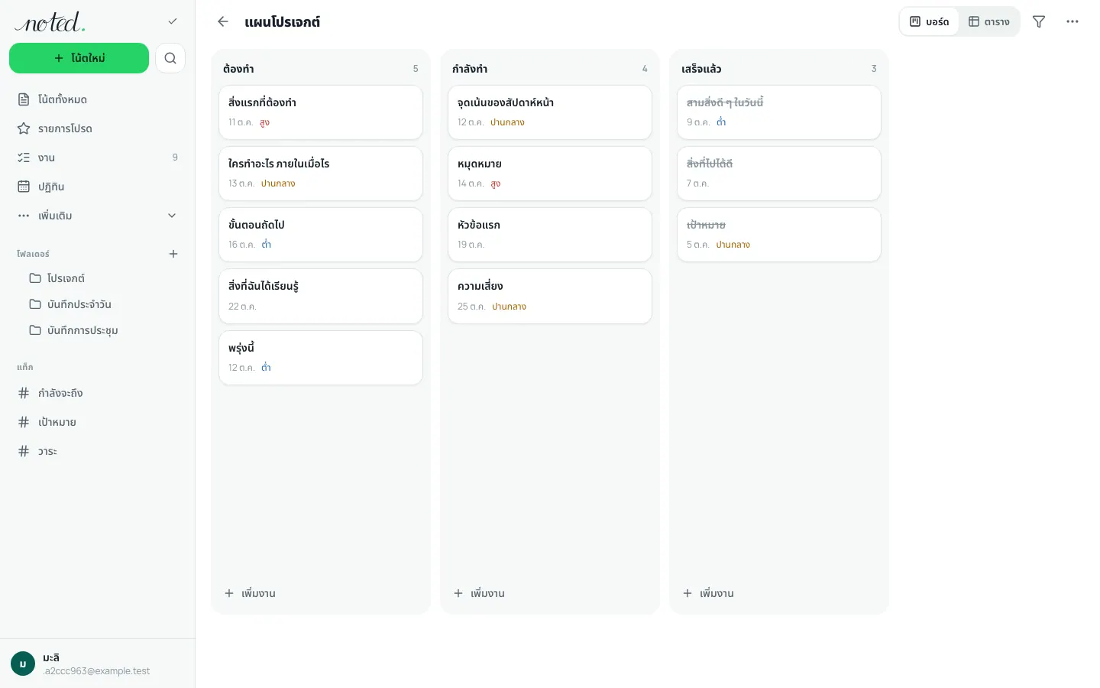
Task: Open workspace dropdown chevron beside noted logo
Action: pos(173,21)
